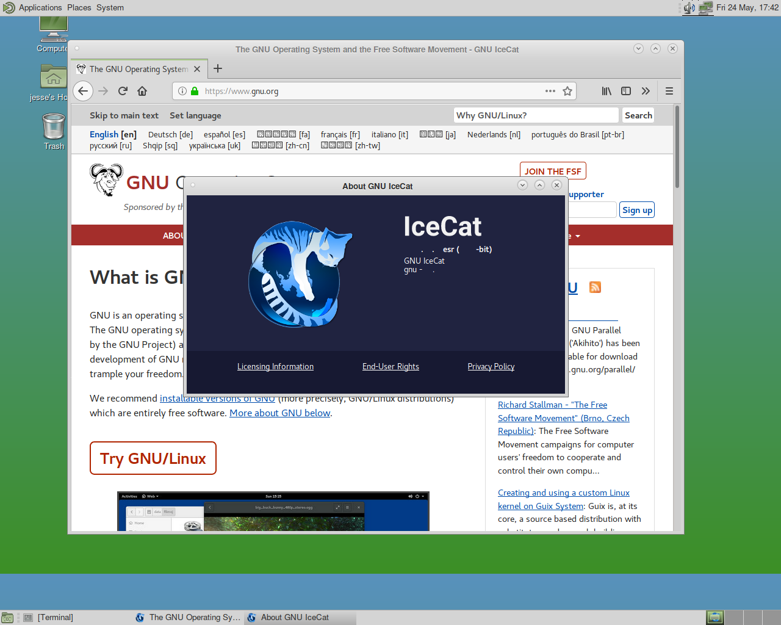781x625 pixels.
Task: Reload the current gnu.org page
Action: tap(123, 91)
